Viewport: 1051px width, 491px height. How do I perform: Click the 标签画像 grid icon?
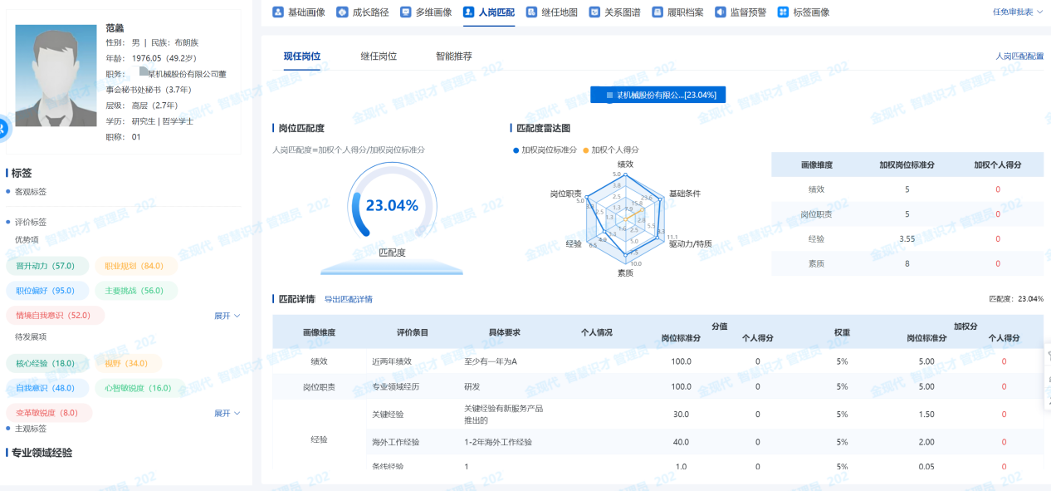click(783, 12)
